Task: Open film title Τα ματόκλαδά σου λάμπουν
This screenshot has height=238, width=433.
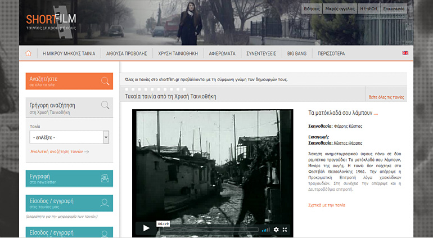Action: 342,113
